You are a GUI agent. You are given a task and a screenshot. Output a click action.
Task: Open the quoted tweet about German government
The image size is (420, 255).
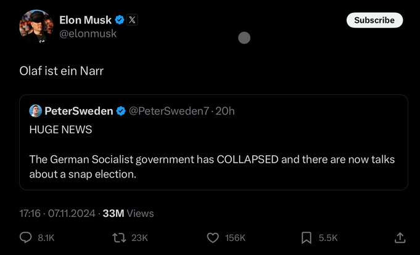click(213, 159)
